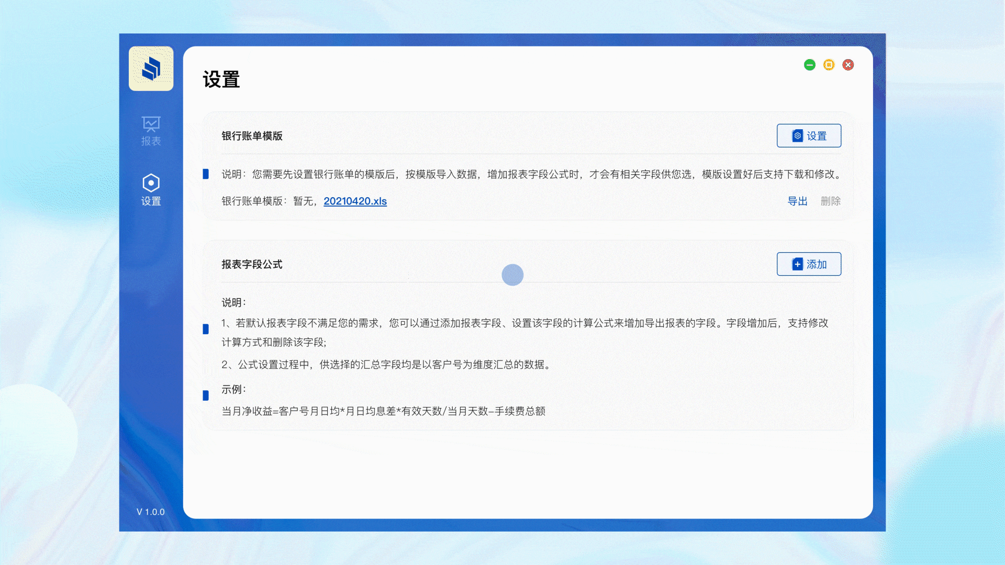This screenshot has width=1005, height=565.
Task: Click the line starting 1、若默认报表字段
Action: coord(526,333)
